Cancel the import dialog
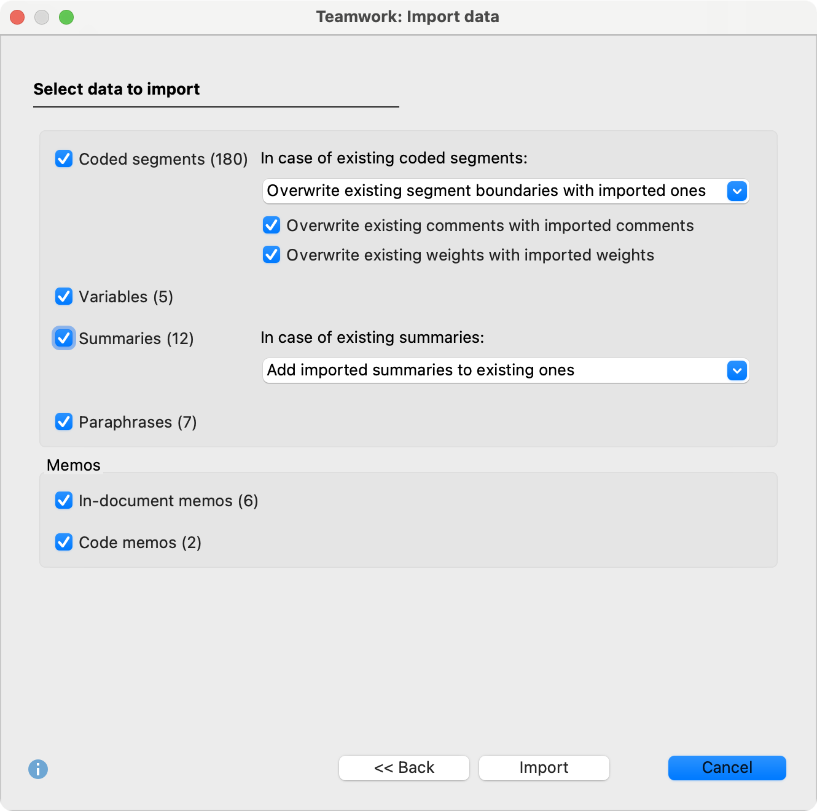The height and width of the screenshot is (811, 817). [x=727, y=767]
